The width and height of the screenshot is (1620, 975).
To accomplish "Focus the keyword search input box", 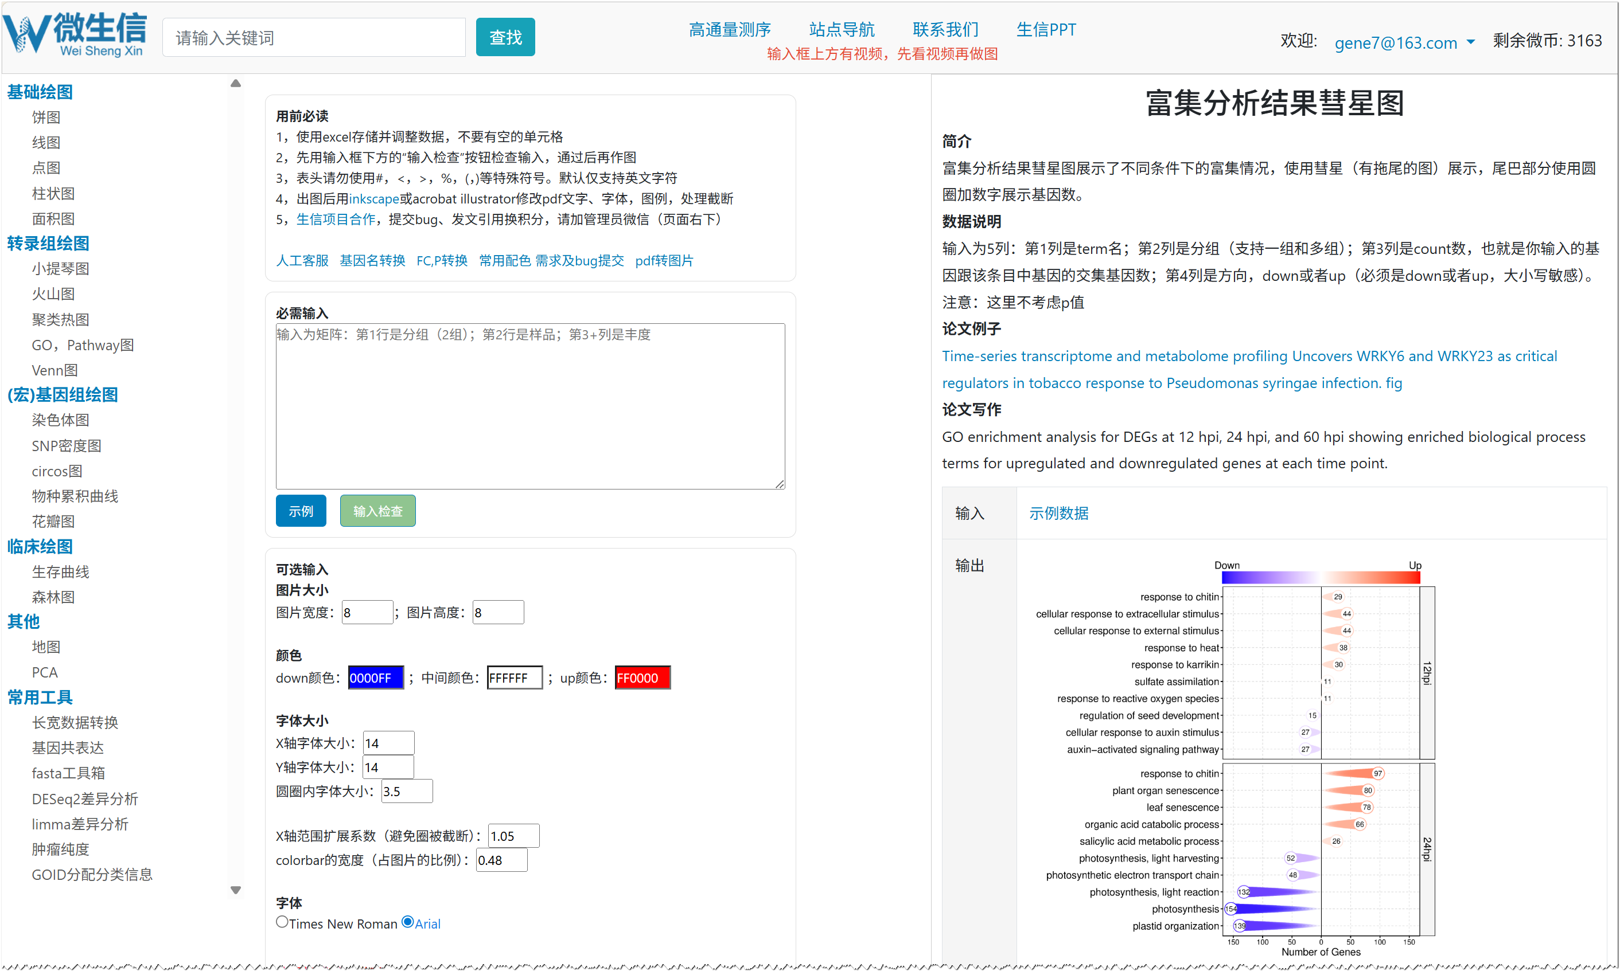I will click(x=314, y=37).
